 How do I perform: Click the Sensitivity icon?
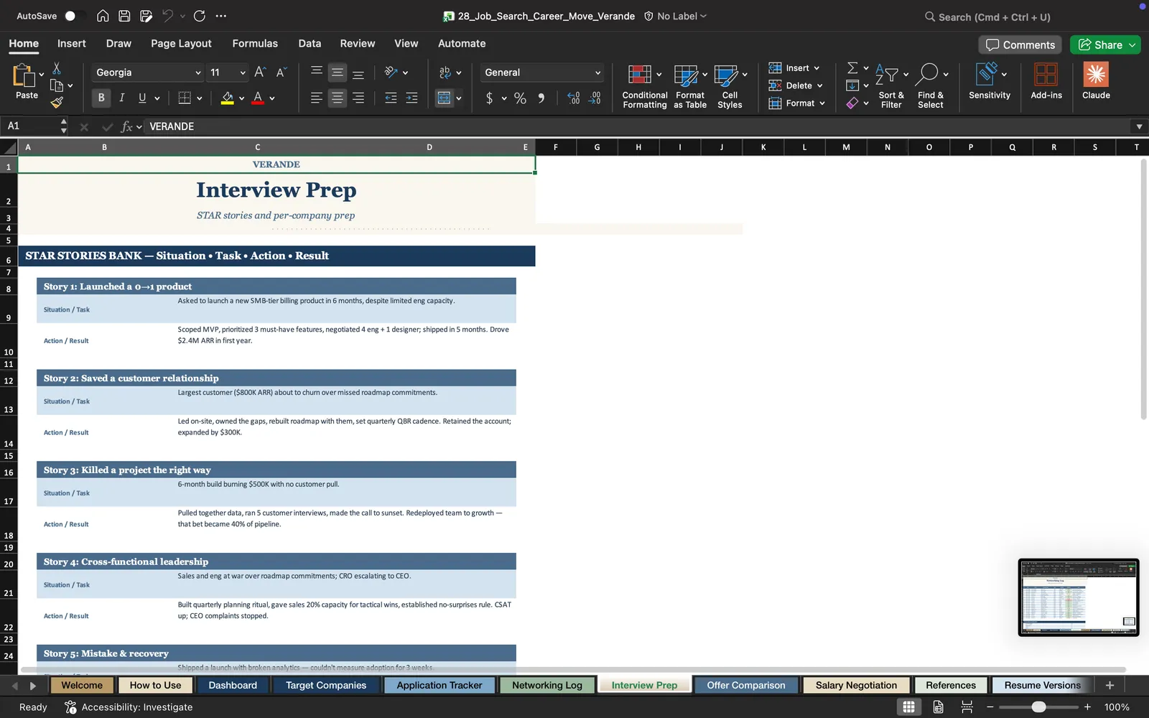point(989,80)
